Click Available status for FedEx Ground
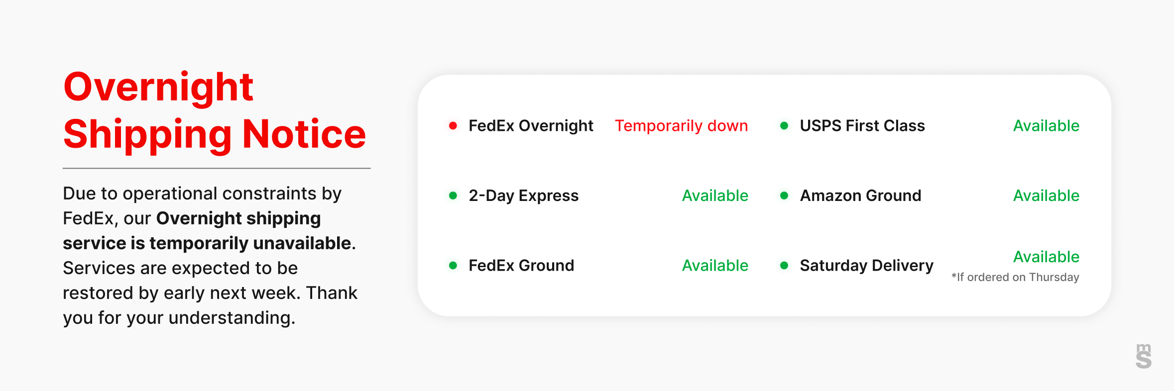Screen dimensions: 1174x391 click(x=715, y=266)
